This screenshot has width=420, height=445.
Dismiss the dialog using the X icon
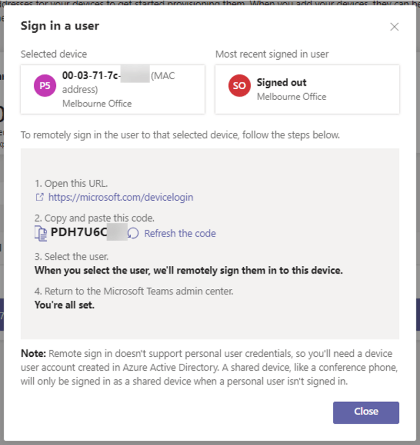pos(394,26)
